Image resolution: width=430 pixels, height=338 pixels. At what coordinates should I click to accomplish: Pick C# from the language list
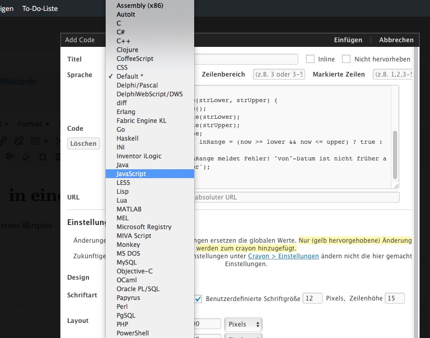[150, 32]
